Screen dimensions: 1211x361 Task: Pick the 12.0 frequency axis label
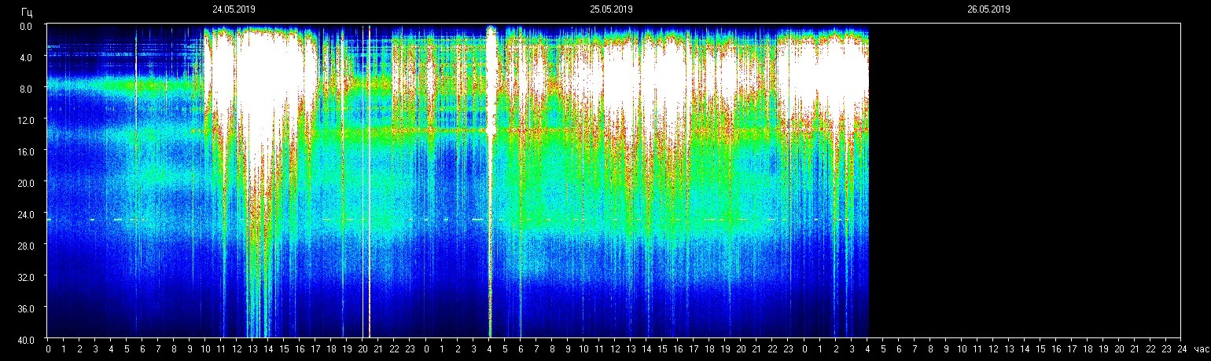pyautogui.click(x=24, y=120)
